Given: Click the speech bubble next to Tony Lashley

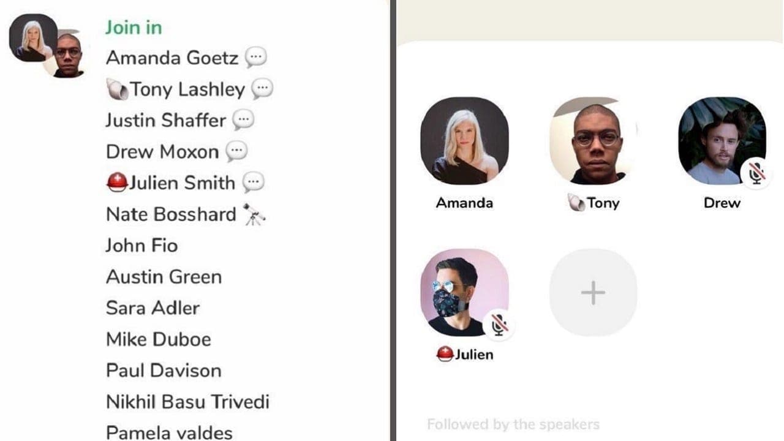Looking at the screenshot, I should click(x=262, y=89).
